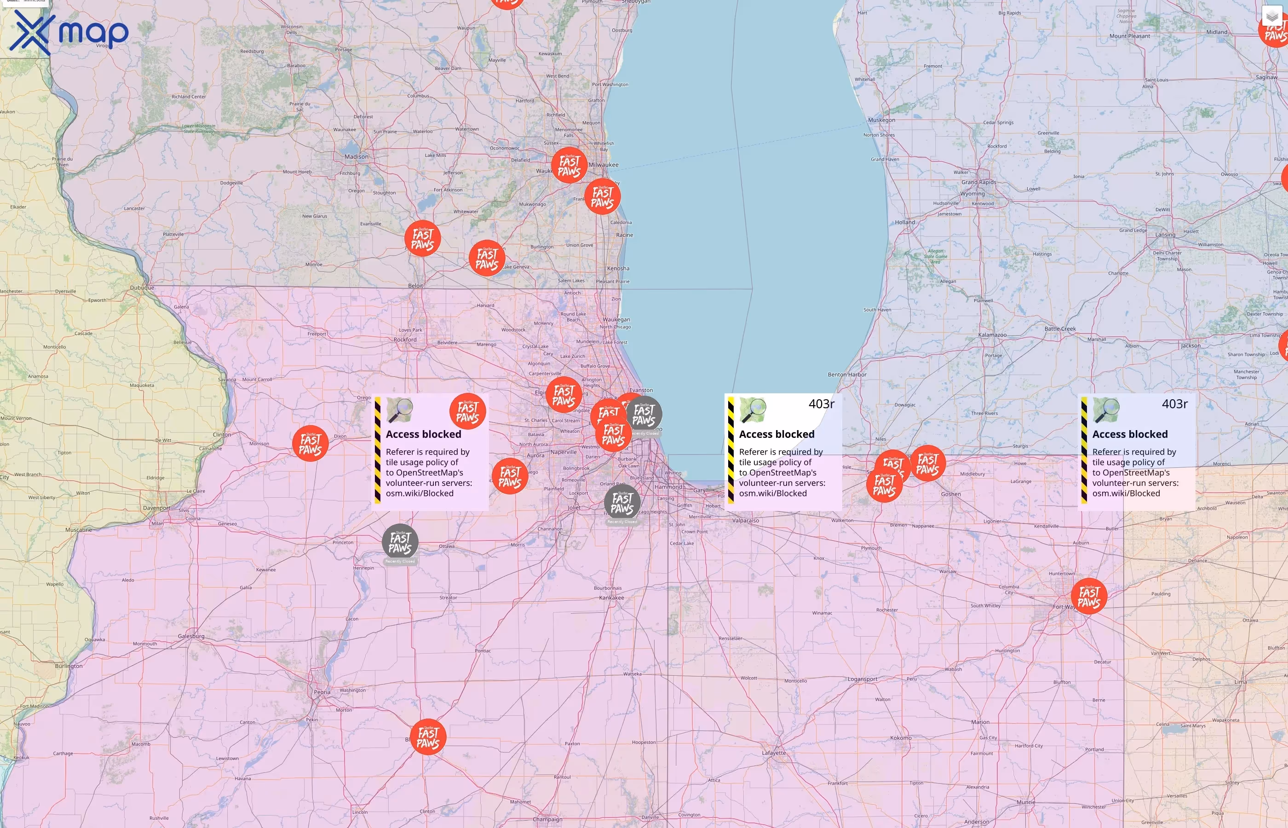Open the Fast Paws marker near Bloomington
Image resolution: width=1288 pixels, height=828 pixels.
(x=428, y=737)
